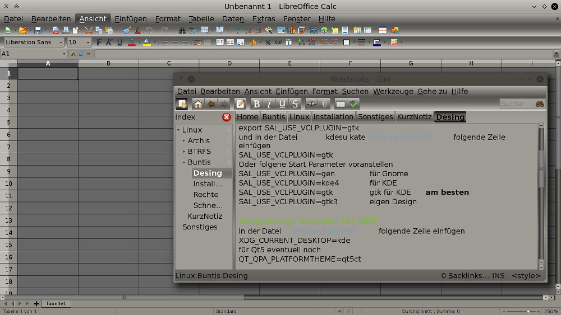Click the Open folder icon in Calc
This screenshot has width=561, height=315.
[22, 30]
